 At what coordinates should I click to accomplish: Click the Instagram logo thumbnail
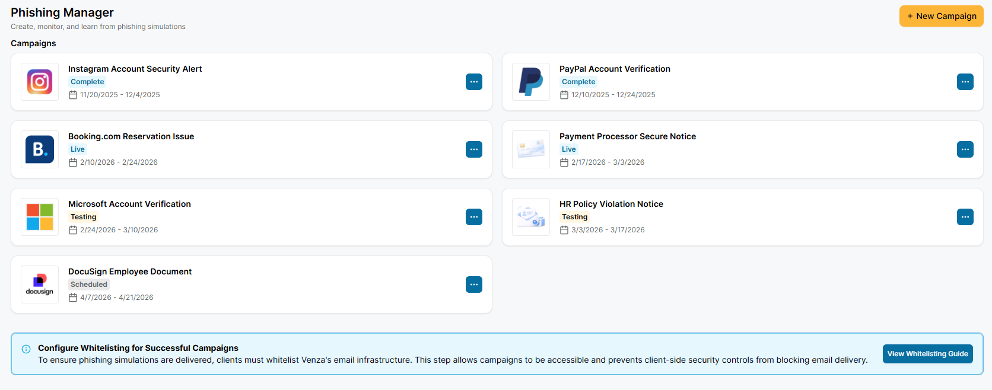tap(40, 82)
